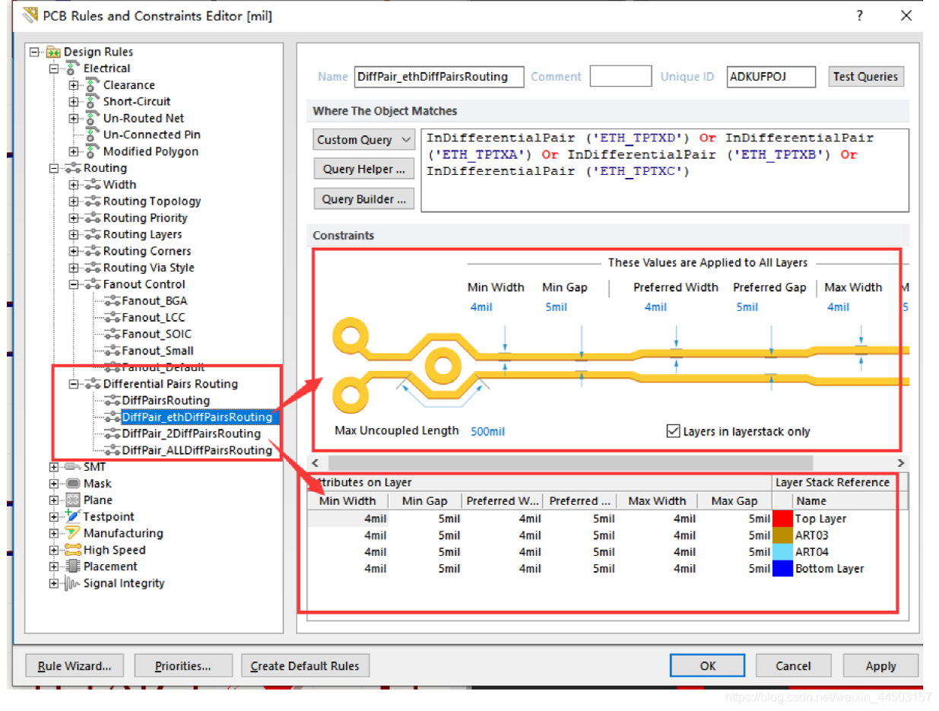
Task: Expand the Clearance rule node
Action: click(74, 85)
